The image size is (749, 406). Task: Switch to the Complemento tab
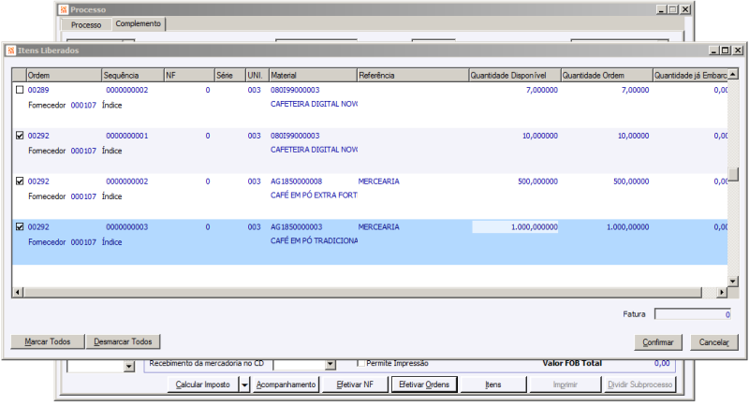(x=138, y=23)
